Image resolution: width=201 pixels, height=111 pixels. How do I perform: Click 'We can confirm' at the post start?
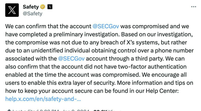point(25,26)
